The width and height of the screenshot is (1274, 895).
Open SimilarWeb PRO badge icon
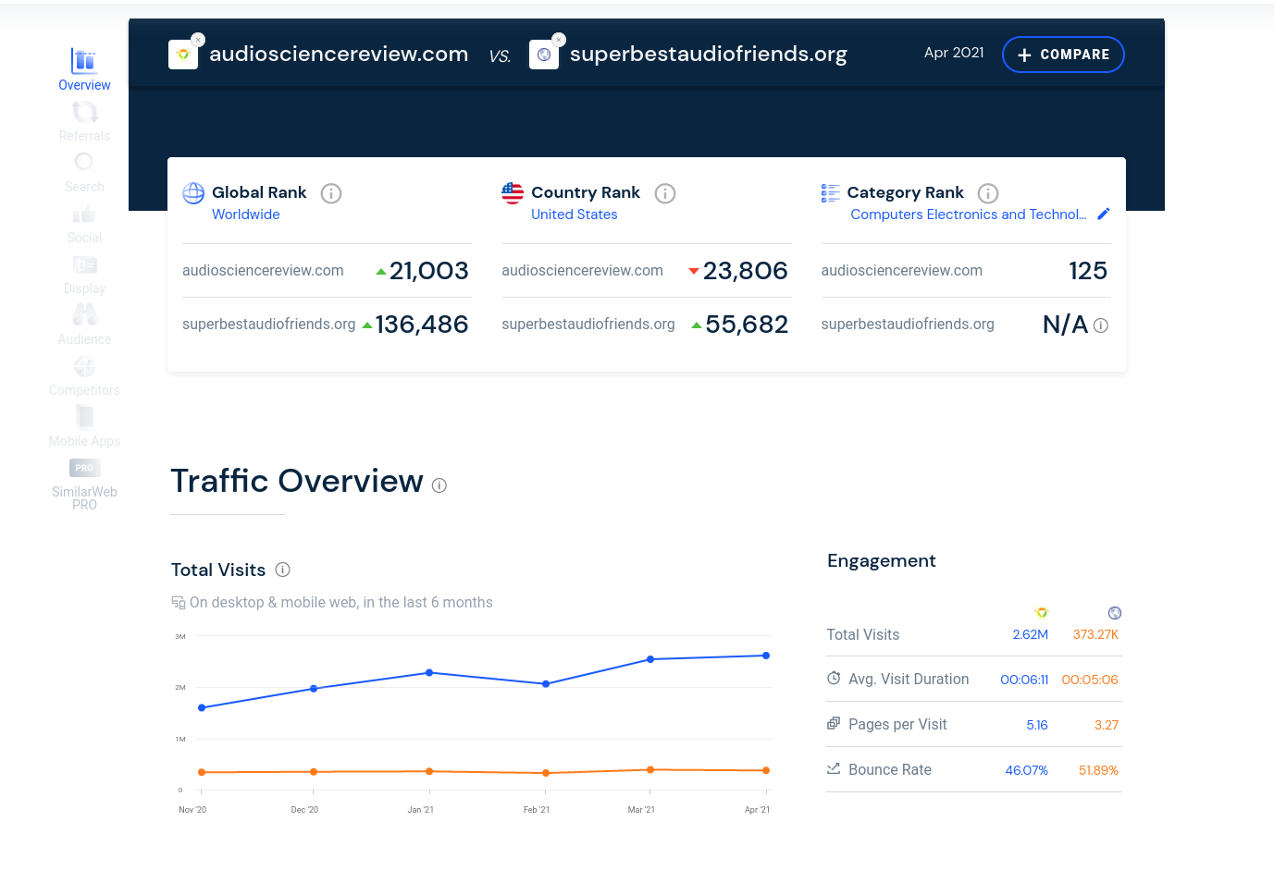84,468
